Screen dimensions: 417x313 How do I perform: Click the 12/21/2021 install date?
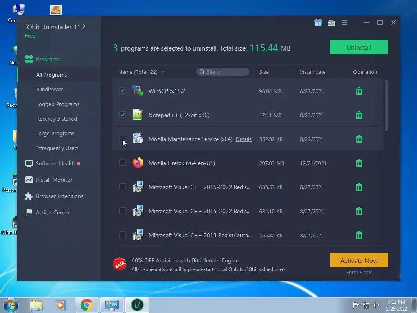pos(313,163)
